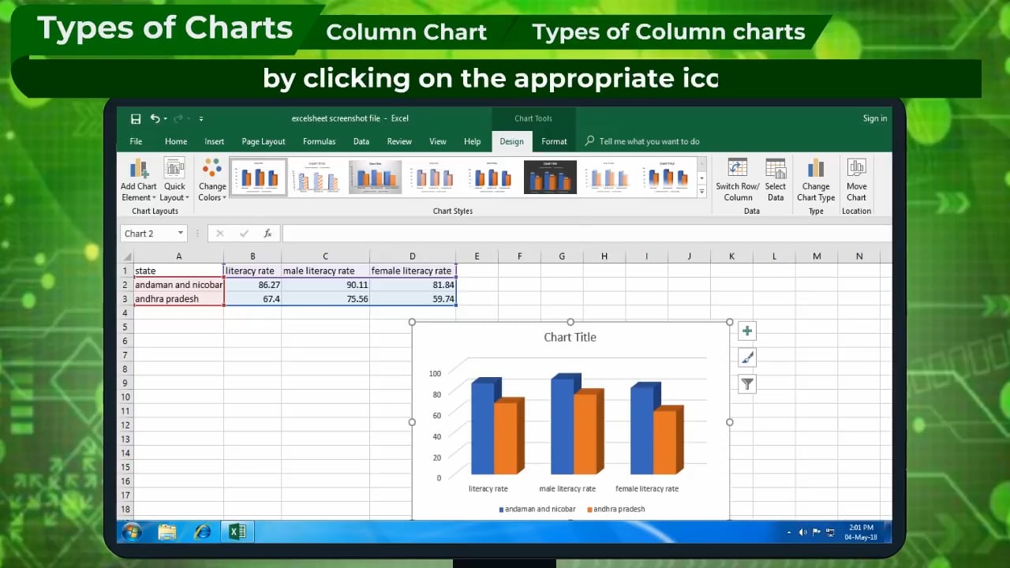Viewport: 1010px width, 568px height.
Task: Open Chart Styles paintbrush button beside chart
Action: 747,357
